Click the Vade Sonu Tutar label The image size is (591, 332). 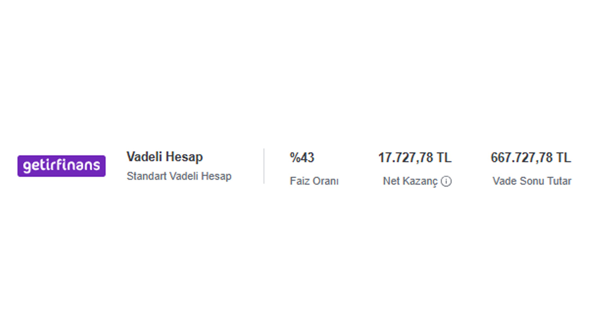click(532, 181)
